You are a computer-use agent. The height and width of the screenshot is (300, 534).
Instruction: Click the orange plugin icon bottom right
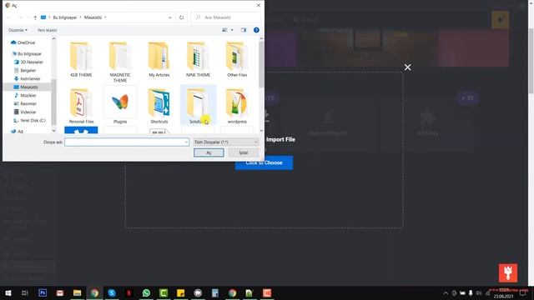click(x=508, y=272)
